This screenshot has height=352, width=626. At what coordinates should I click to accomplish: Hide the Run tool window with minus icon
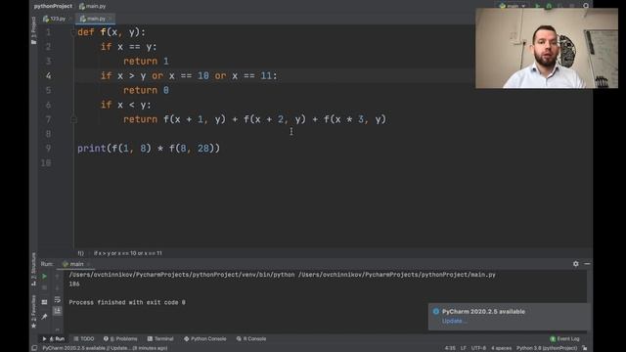(x=587, y=264)
